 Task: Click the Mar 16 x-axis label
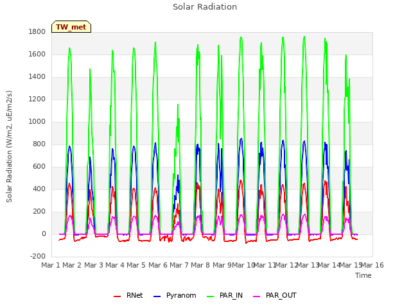coord(372,265)
